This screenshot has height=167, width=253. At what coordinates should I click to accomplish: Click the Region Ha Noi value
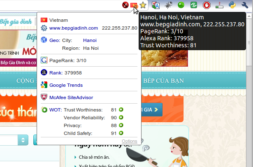(91, 48)
